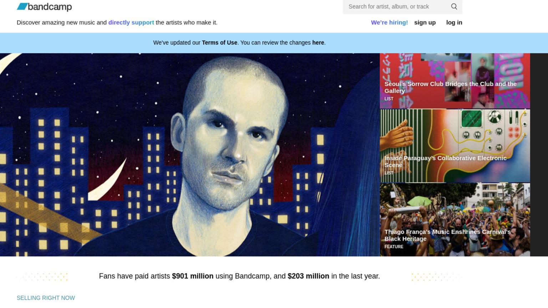Click the sign up link

(425, 22)
